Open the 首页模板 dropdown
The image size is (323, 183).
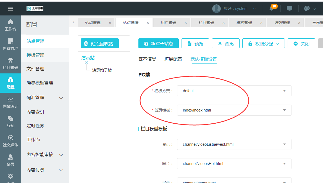234,110
